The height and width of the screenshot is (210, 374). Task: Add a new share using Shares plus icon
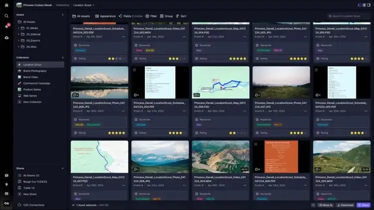coord(62,169)
